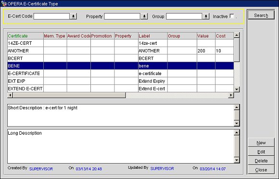Click the Extend E-cert label cell
This screenshot has height=179, width=279.
[153, 89]
